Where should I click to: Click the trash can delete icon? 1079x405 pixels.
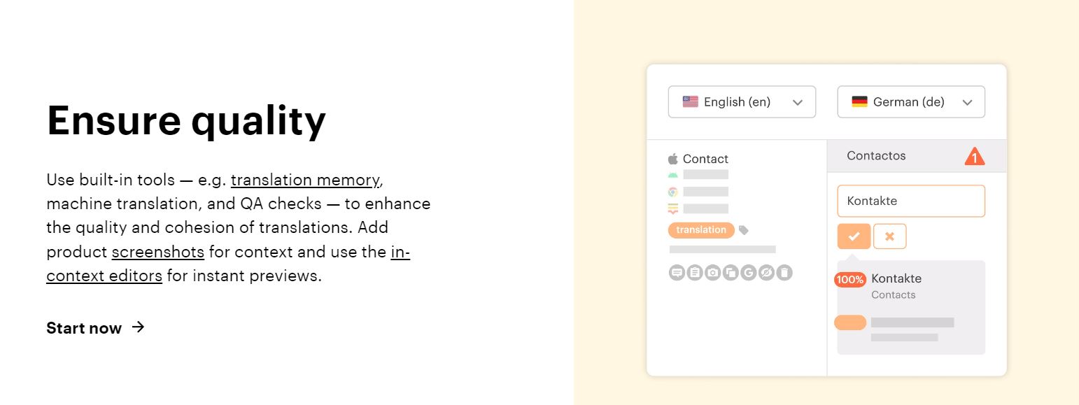(784, 273)
